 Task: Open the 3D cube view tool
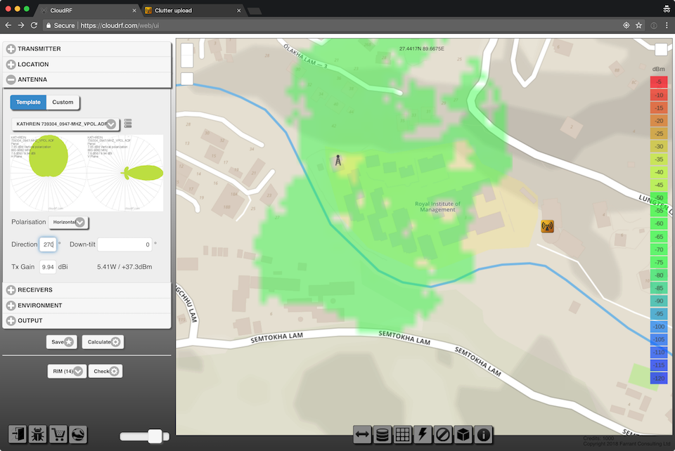[463, 435]
